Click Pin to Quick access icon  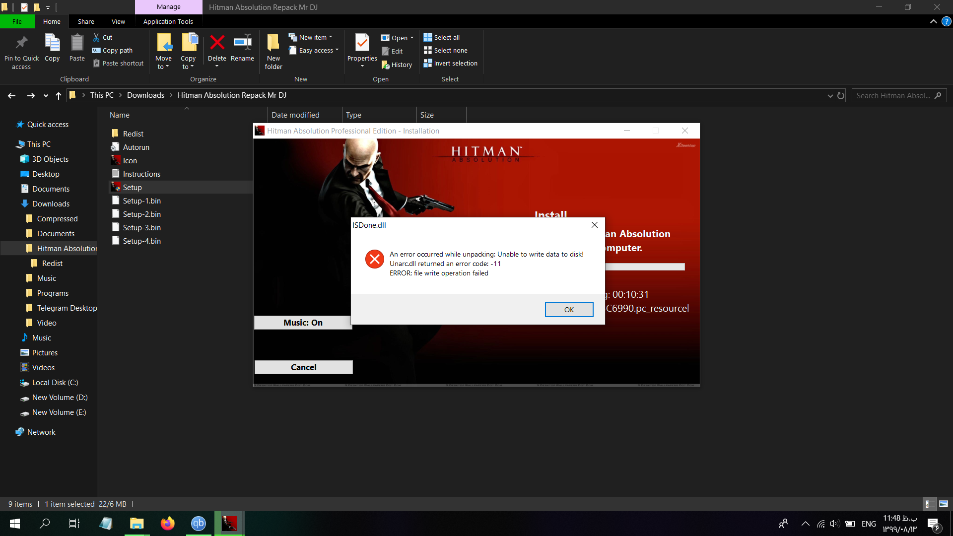(21, 43)
